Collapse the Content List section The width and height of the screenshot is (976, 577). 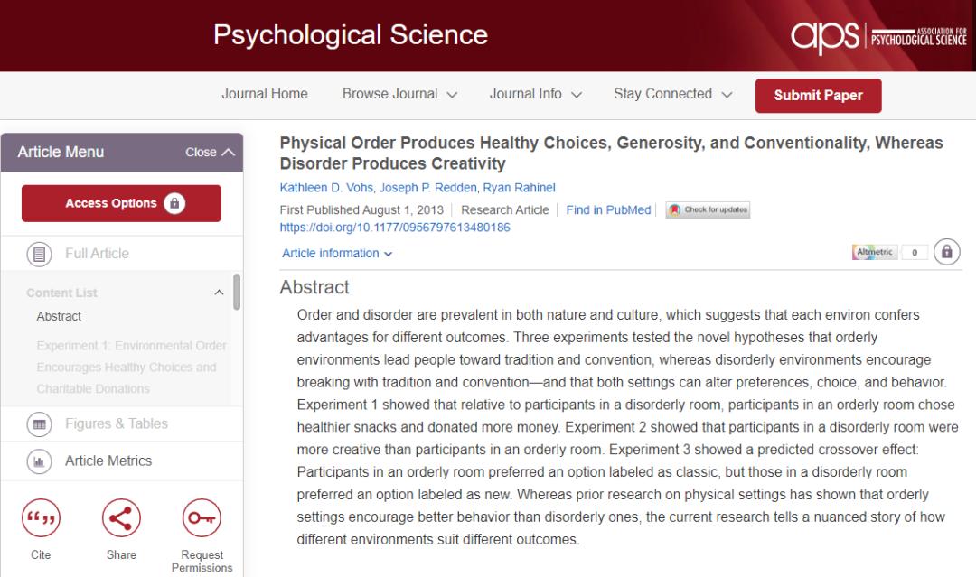pos(218,293)
